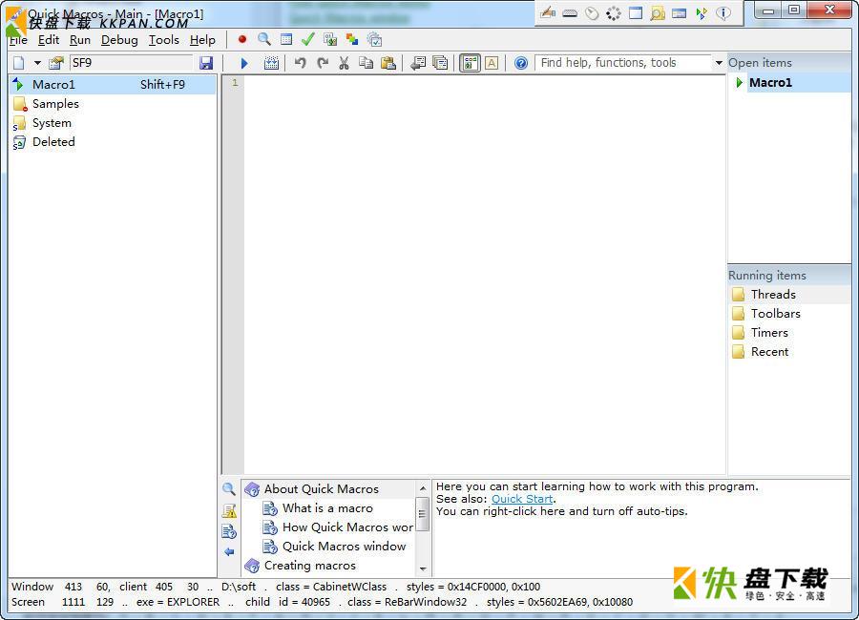859x620 pixels.
Task: Open the Find magnifier tool in menu bar
Action: [264, 39]
